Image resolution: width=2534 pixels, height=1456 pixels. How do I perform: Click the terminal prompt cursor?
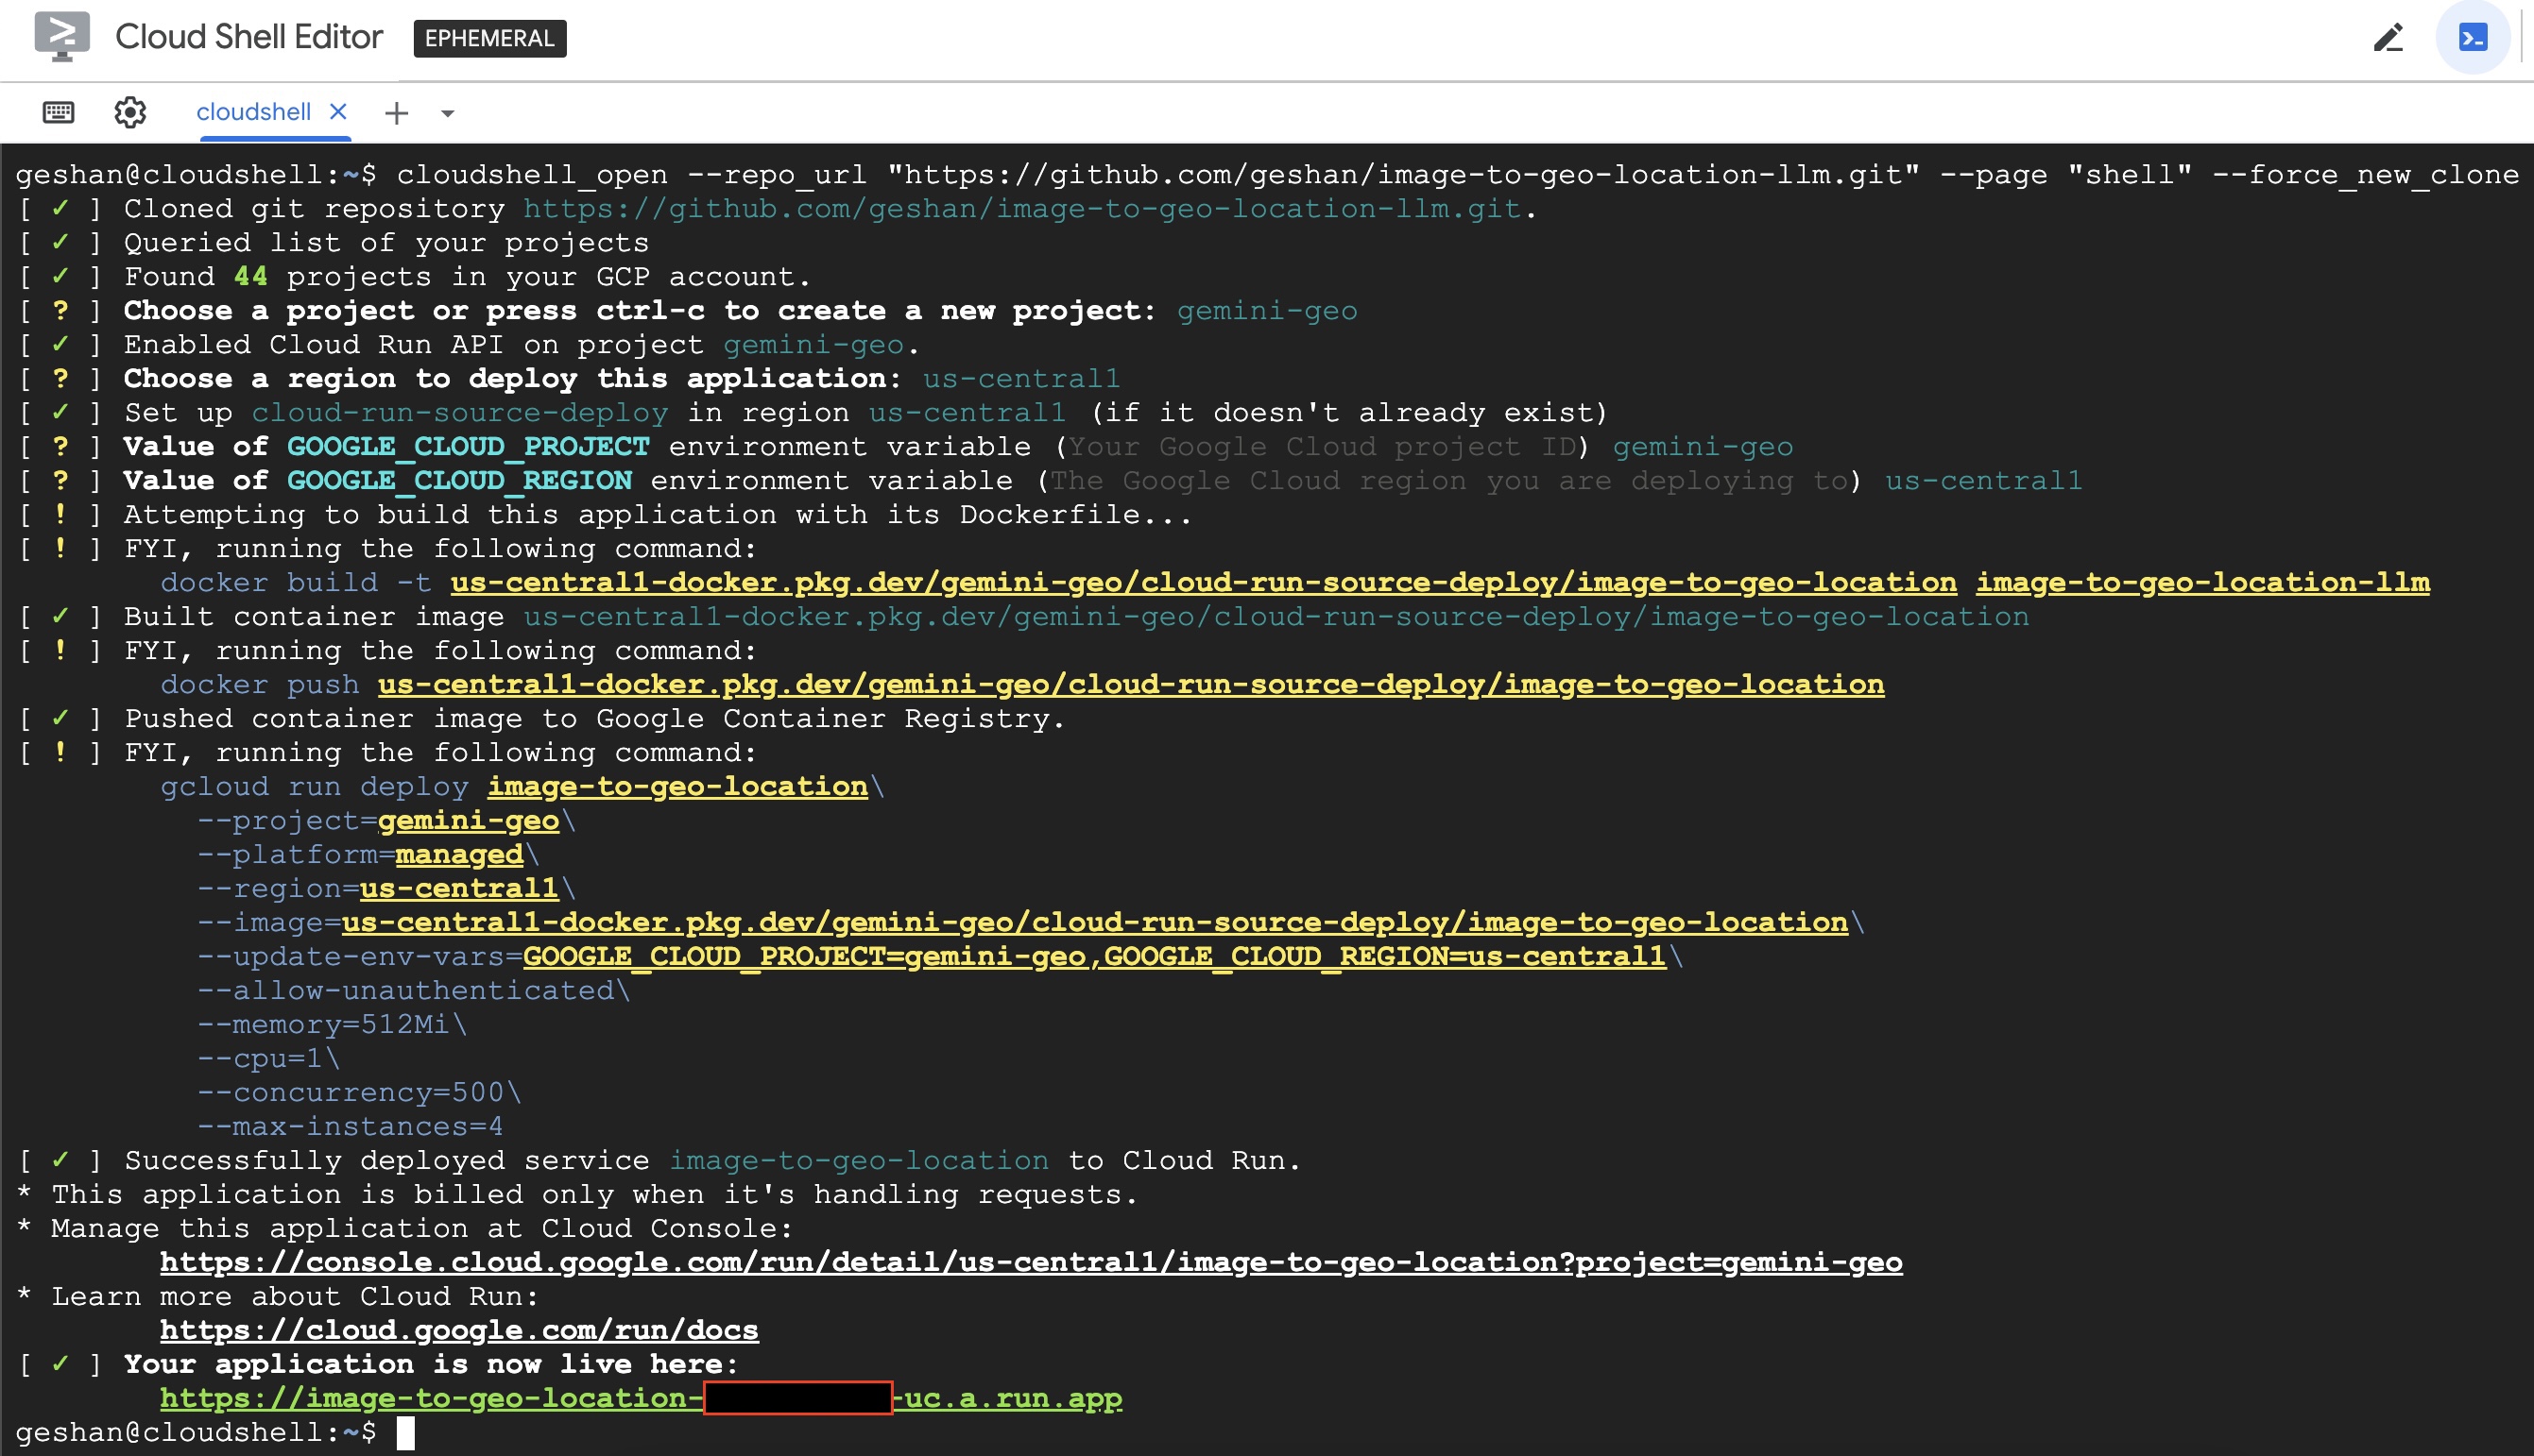coord(408,1431)
